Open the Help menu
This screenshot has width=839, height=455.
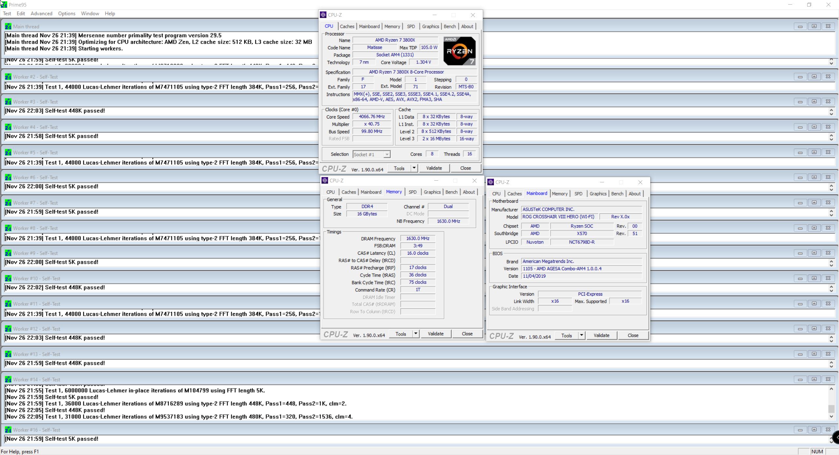[x=110, y=13]
